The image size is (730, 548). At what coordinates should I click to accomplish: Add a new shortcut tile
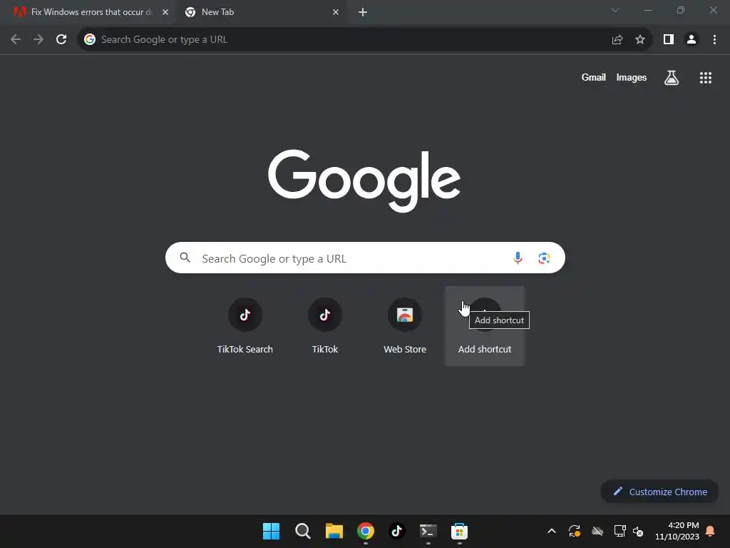(x=485, y=326)
